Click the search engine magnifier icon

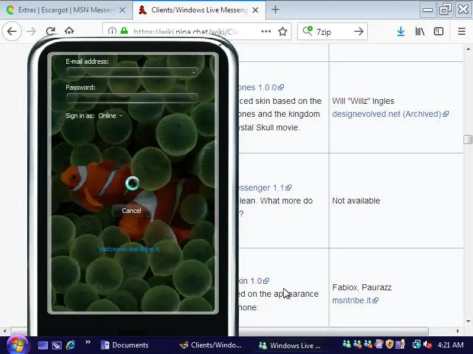pyautogui.click(x=307, y=31)
